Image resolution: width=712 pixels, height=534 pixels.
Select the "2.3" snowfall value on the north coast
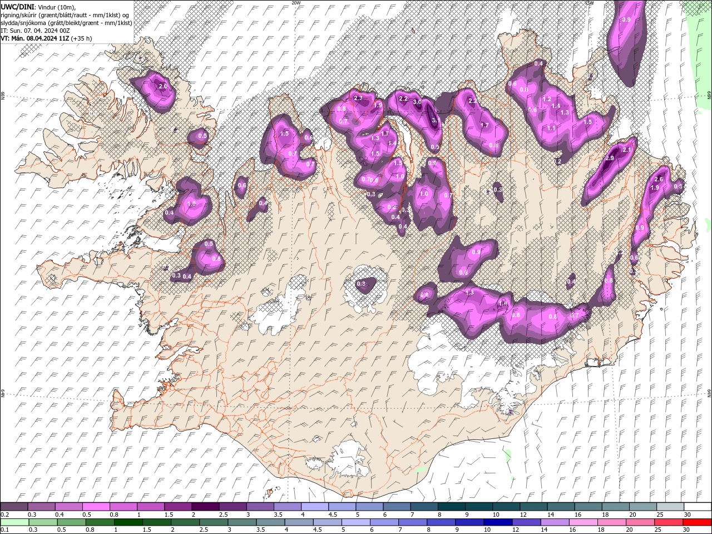(358, 98)
